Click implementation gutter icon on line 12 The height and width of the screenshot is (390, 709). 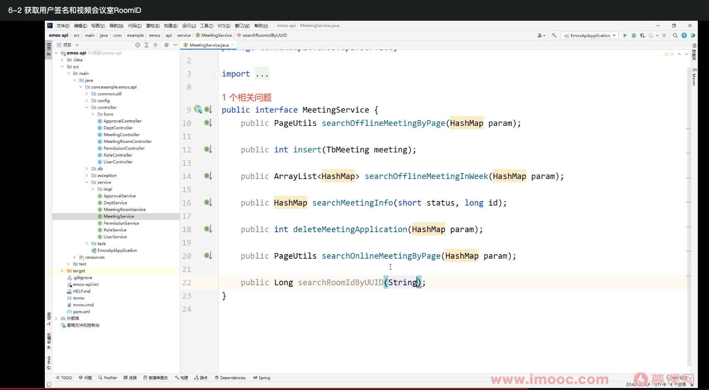208,150
